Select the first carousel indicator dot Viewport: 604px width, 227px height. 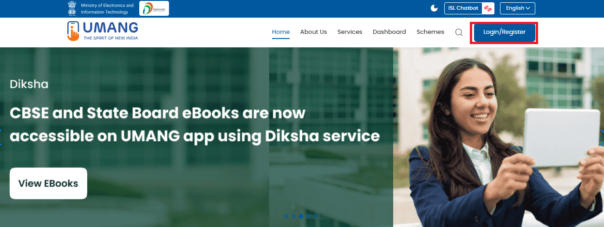click(286, 216)
